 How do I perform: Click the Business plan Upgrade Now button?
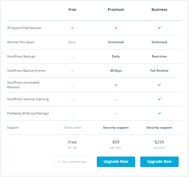pyautogui.click(x=159, y=161)
